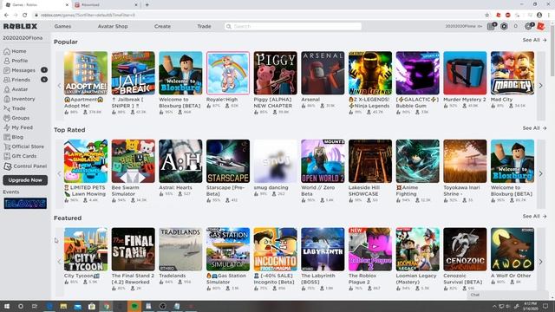Open the sidebar Trade link
Viewport: 555px width, 312px height.
pyautogui.click(x=15, y=108)
